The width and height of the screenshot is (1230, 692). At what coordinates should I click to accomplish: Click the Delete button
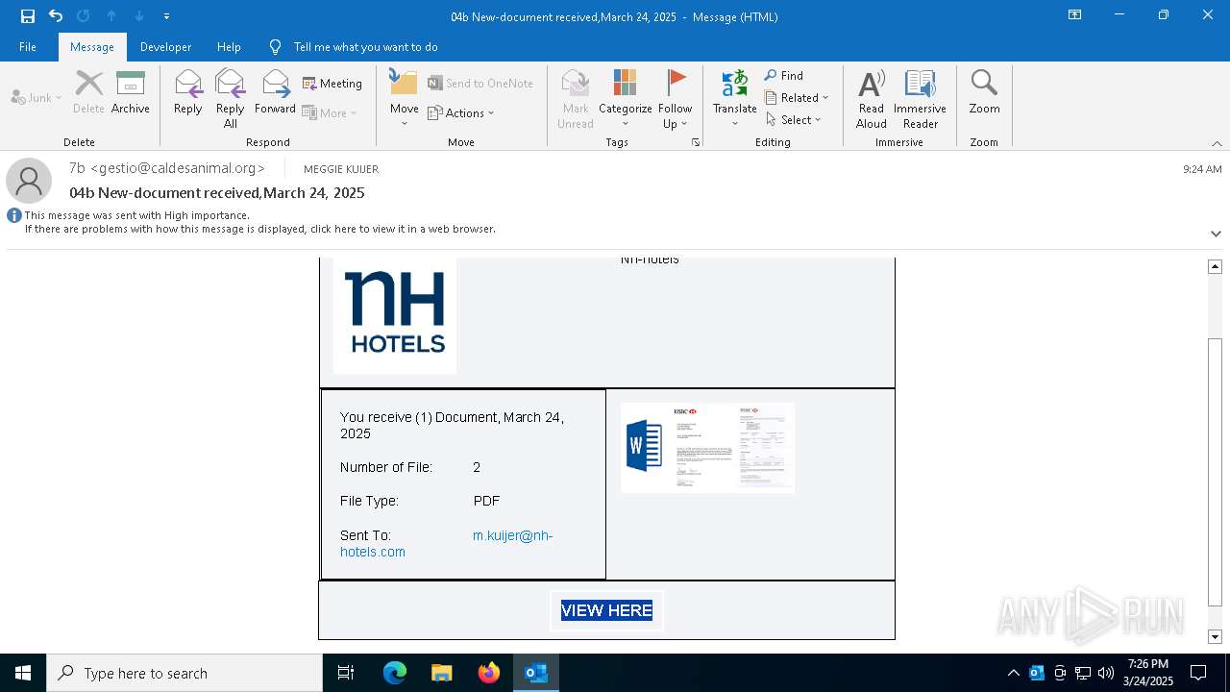pyautogui.click(x=88, y=93)
